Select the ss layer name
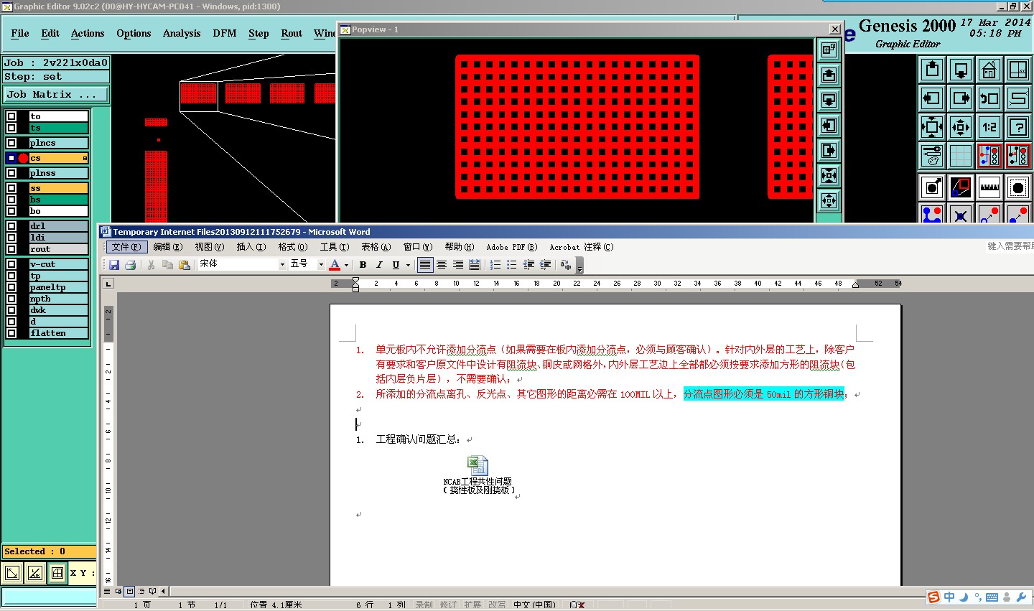This screenshot has height=611, width=1034. point(58,188)
